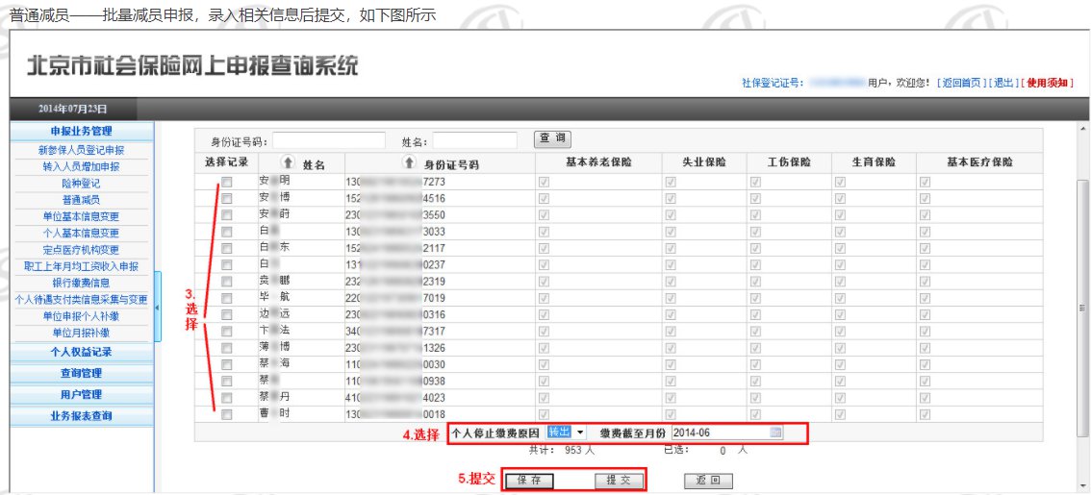This screenshot has width=1091, height=495.
Task: Expand the 个人权益记录 sidebar section
Action: 81,352
